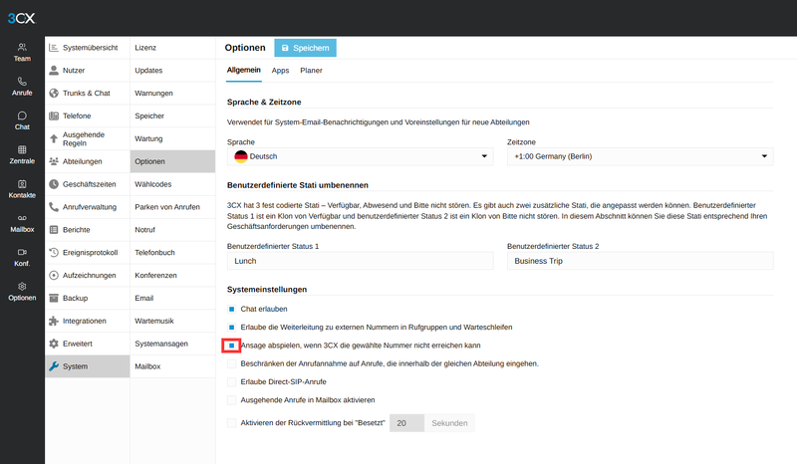Viewport: 797px width, 464px height.
Task: Click the 3CX logo
Action: (21, 18)
